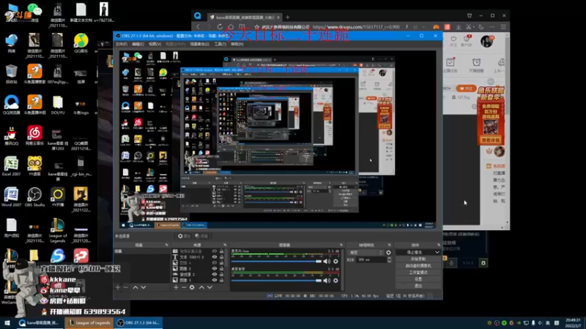Viewport: 586px width, 329px height.
Task: Toggle lock on 图像 3 source
Action: point(222,280)
